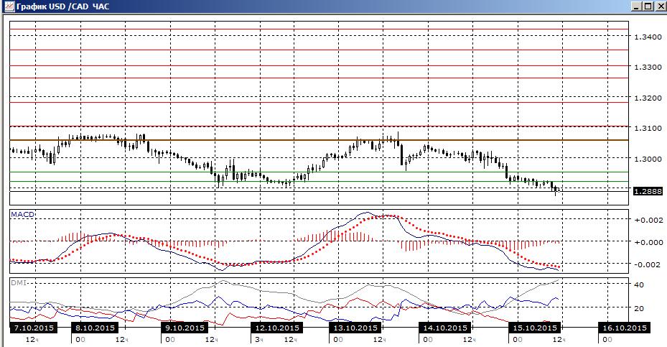This screenshot has width=667, height=347.
Task: Minimize the USD/CAD chart window
Action: click(x=636, y=6)
